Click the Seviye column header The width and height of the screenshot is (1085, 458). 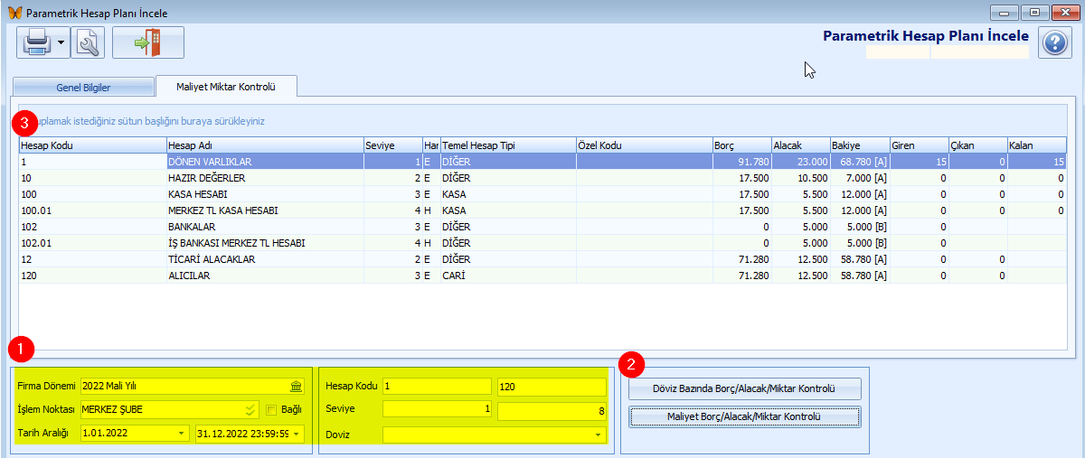coord(392,145)
